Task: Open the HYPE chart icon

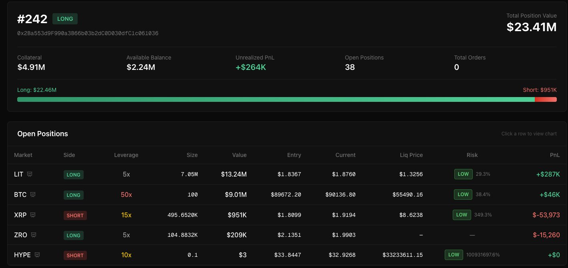Action: pyautogui.click(x=37, y=255)
